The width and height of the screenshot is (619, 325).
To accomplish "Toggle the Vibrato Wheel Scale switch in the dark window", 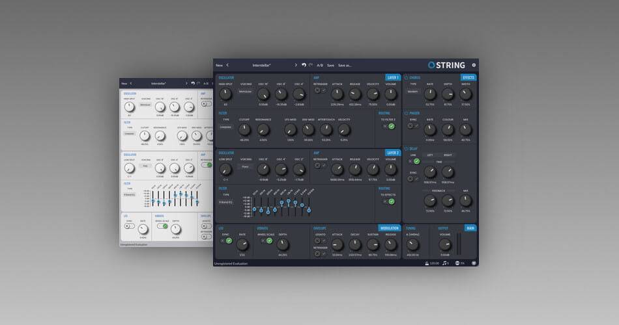I will pyautogui.click(x=266, y=240).
